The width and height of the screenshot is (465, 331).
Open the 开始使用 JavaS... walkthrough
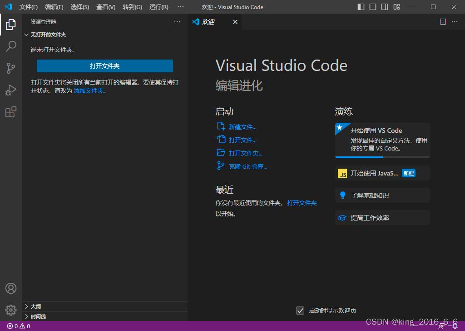pyautogui.click(x=382, y=173)
